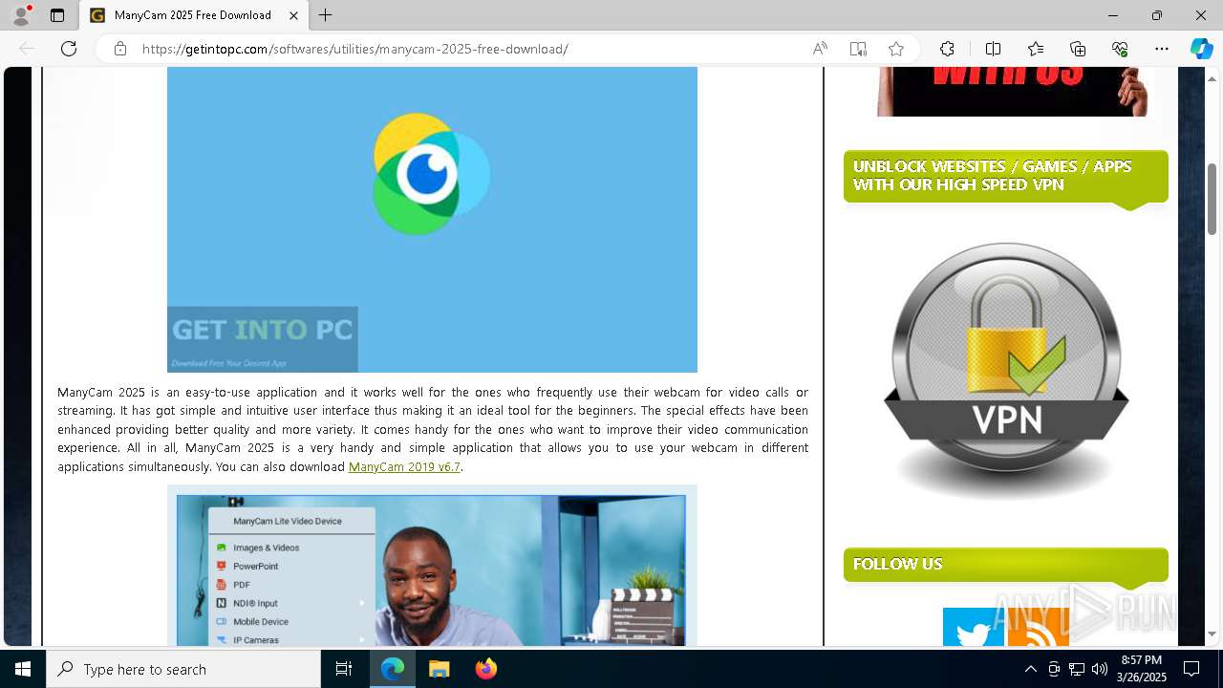Open the notification center
1223x688 pixels.
[1191, 669]
